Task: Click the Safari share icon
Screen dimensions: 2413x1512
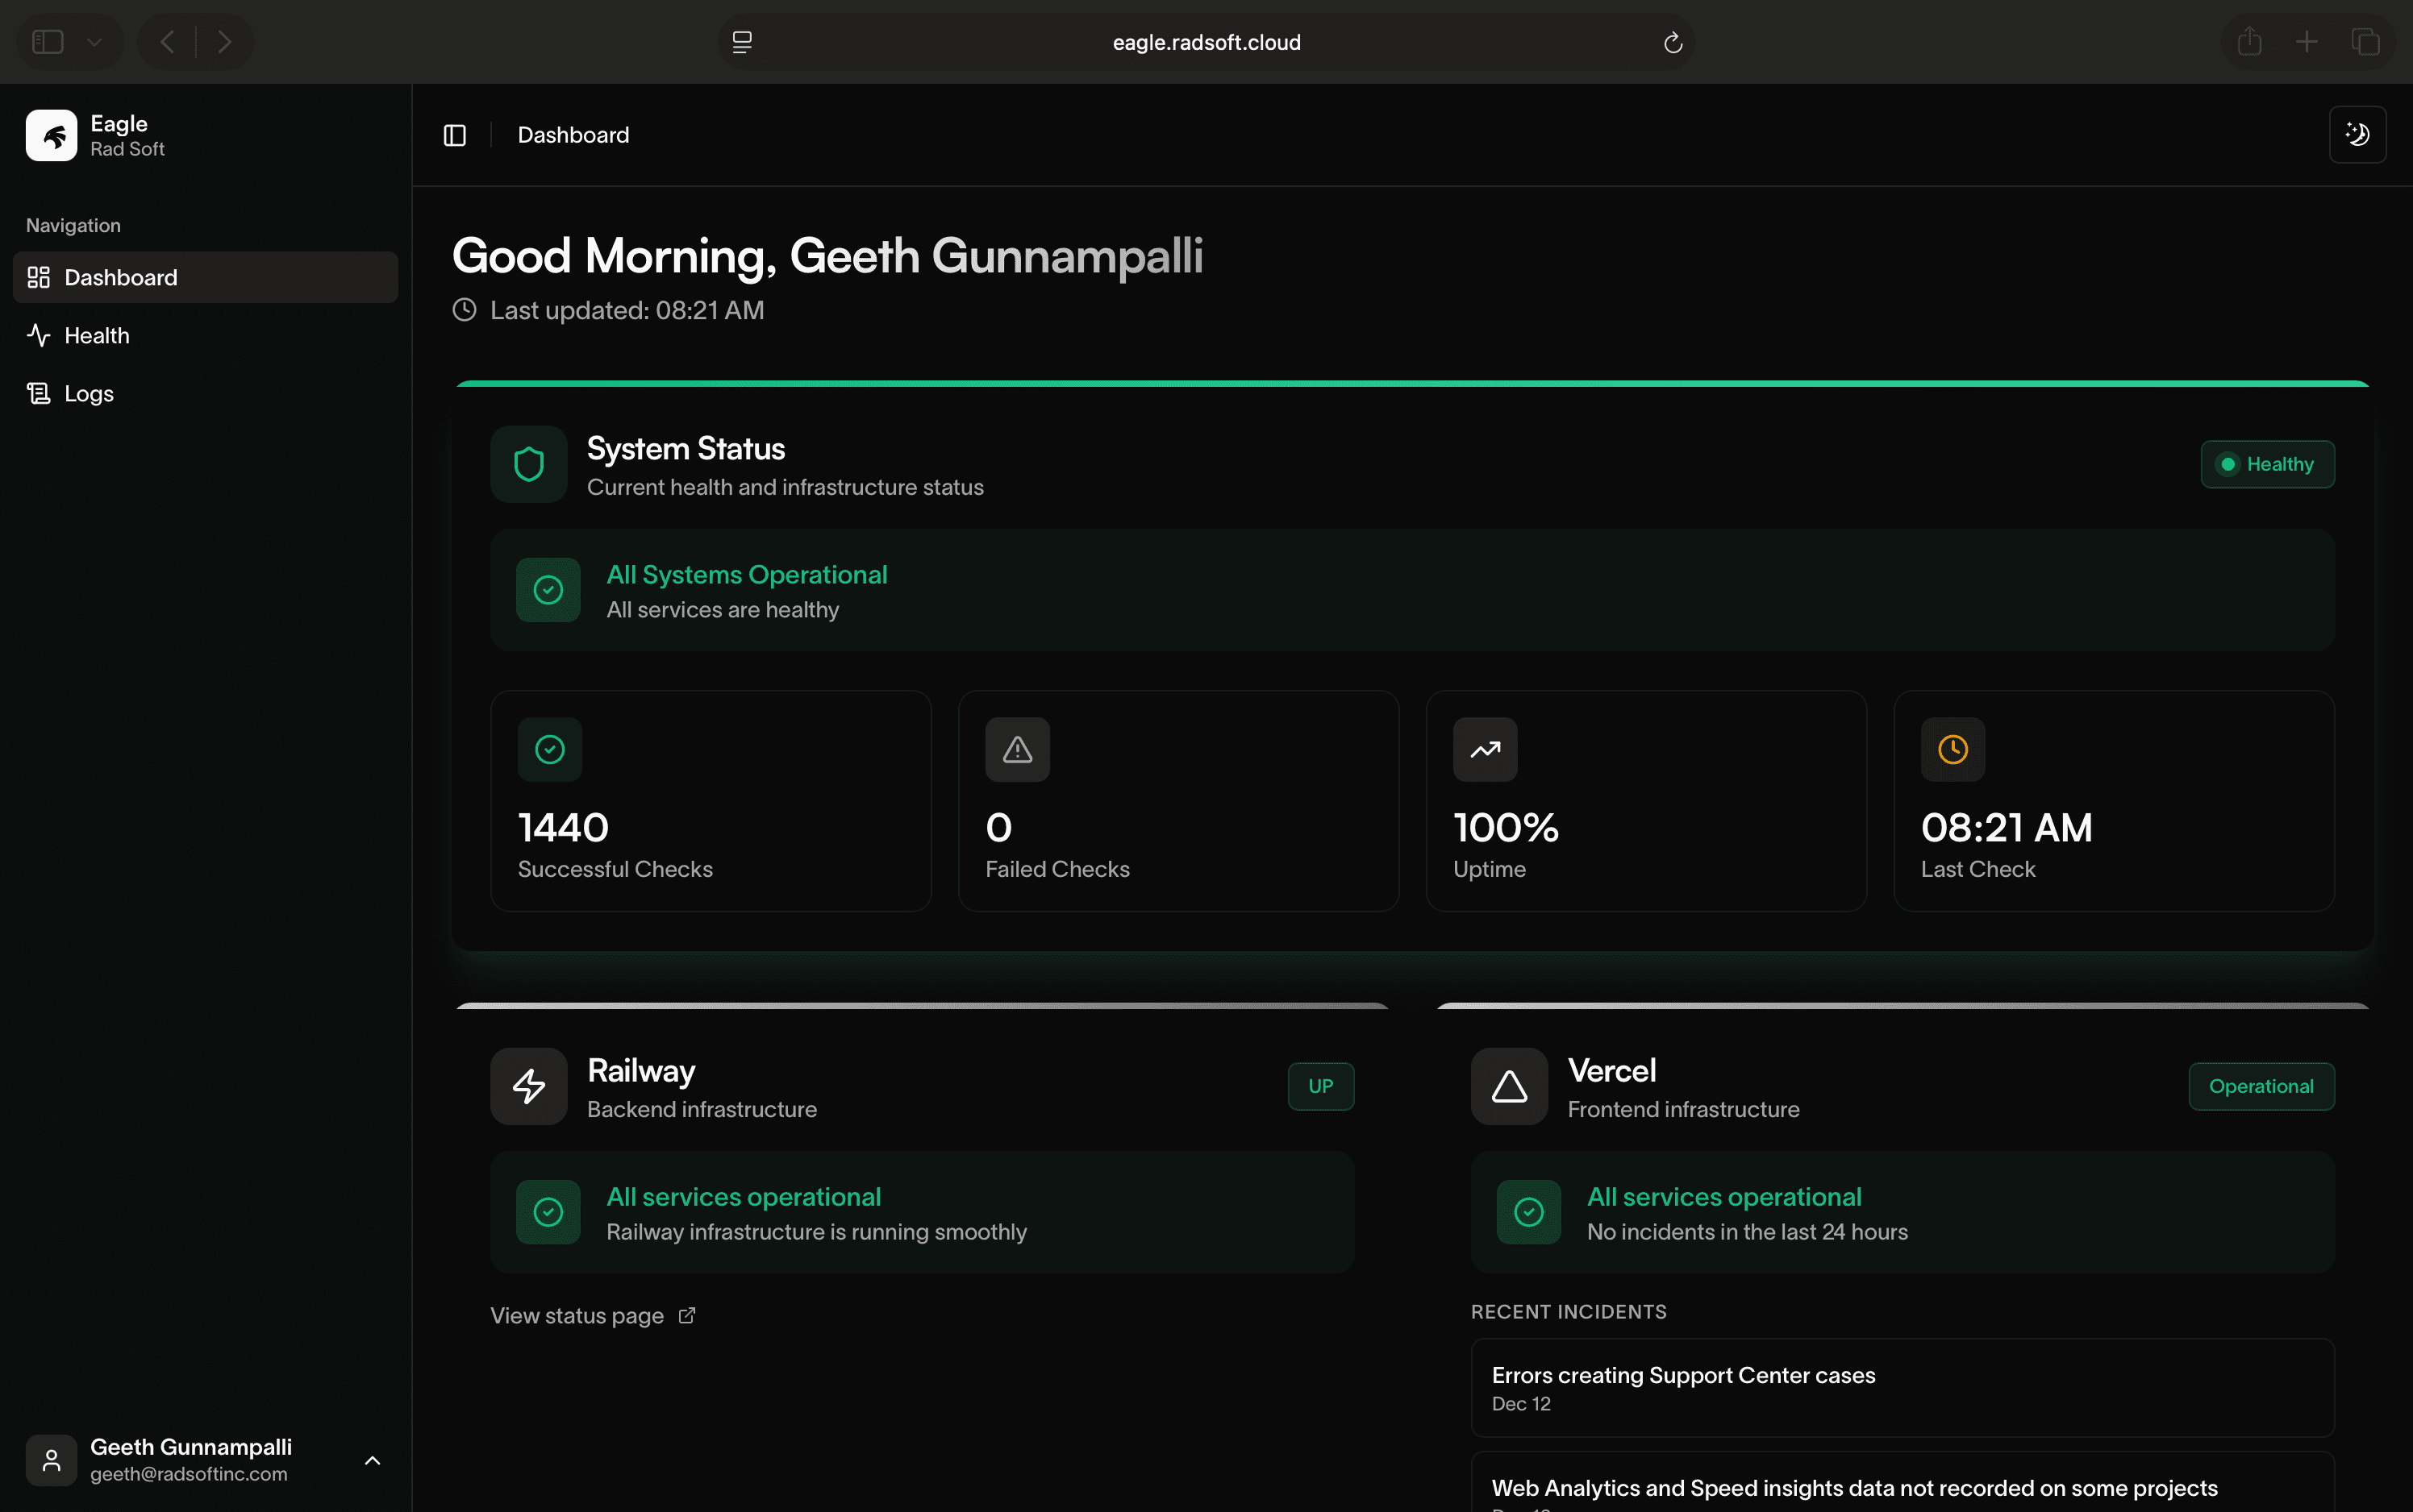Action: 2249,42
